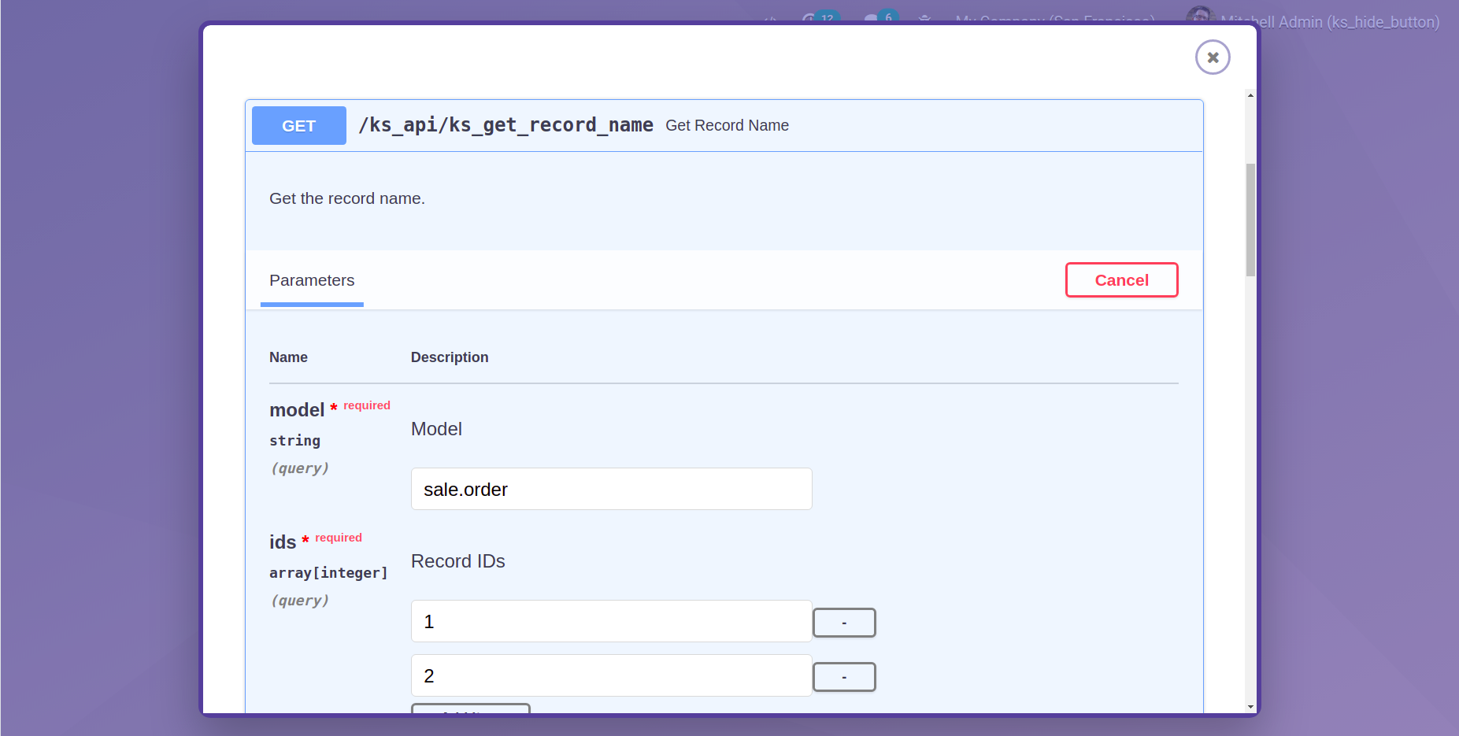Select the Record ID field containing 1
The width and height of the screenshot is (1459, 736).
point(611,621)
